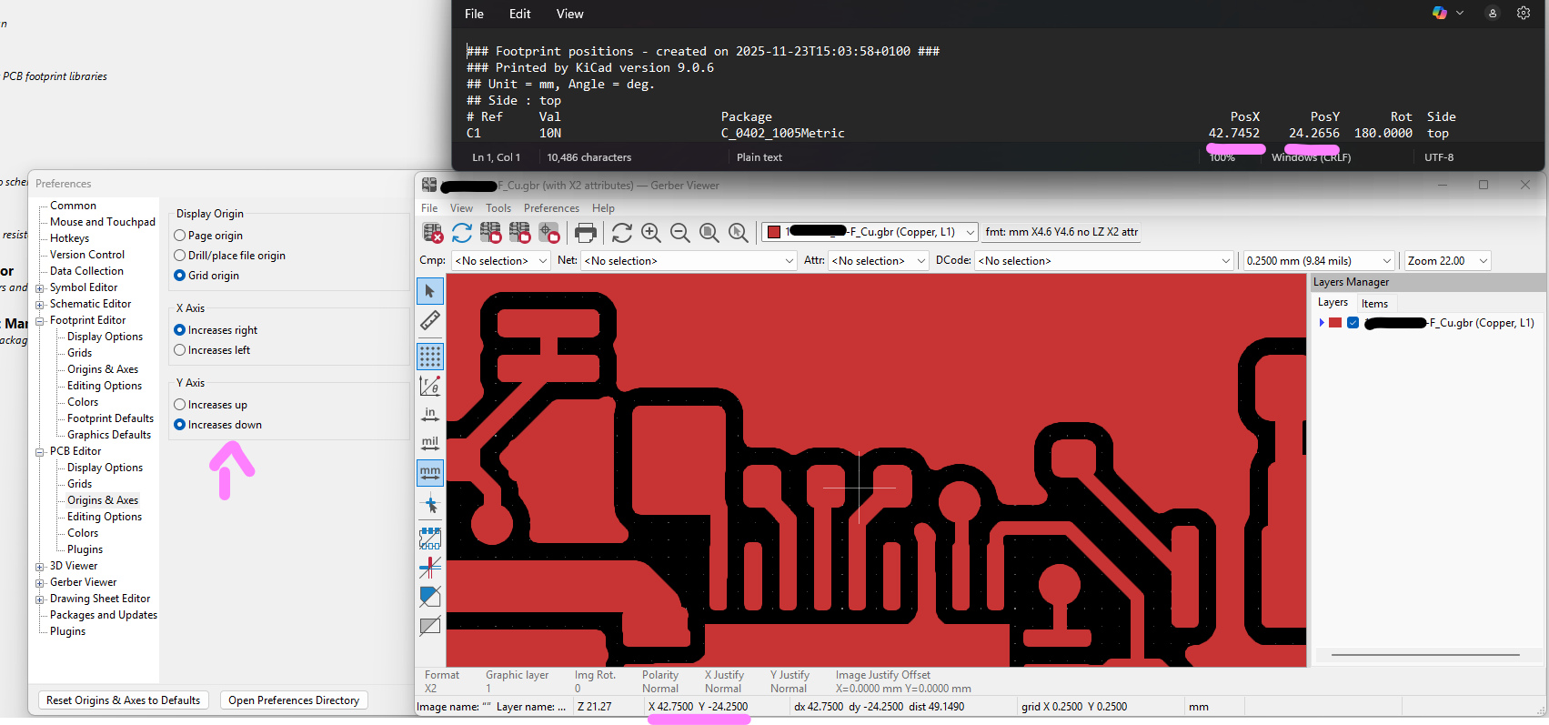This screenshot has height=725, width=1549.
Task: Click the Print toolbar icon
Action: pyautogui.click(x=586, y=233)
